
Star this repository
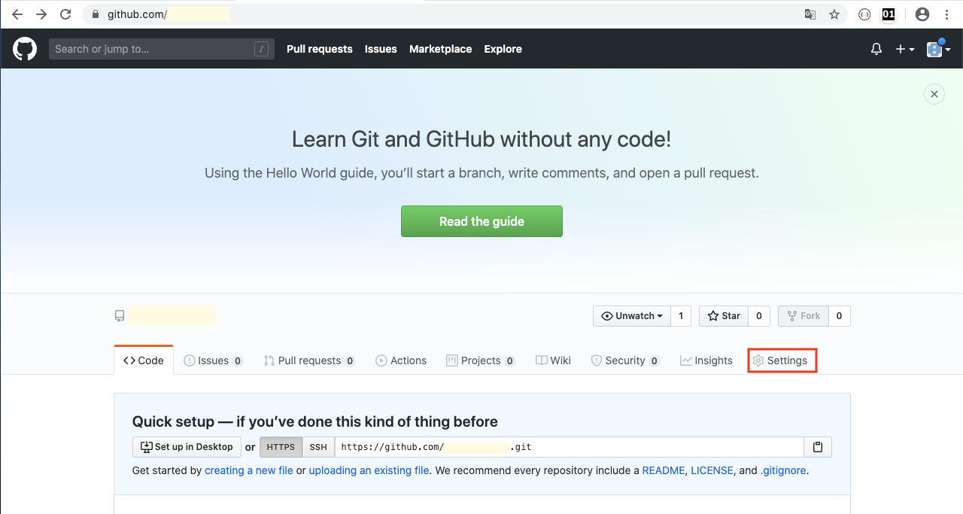coord(724,316)
